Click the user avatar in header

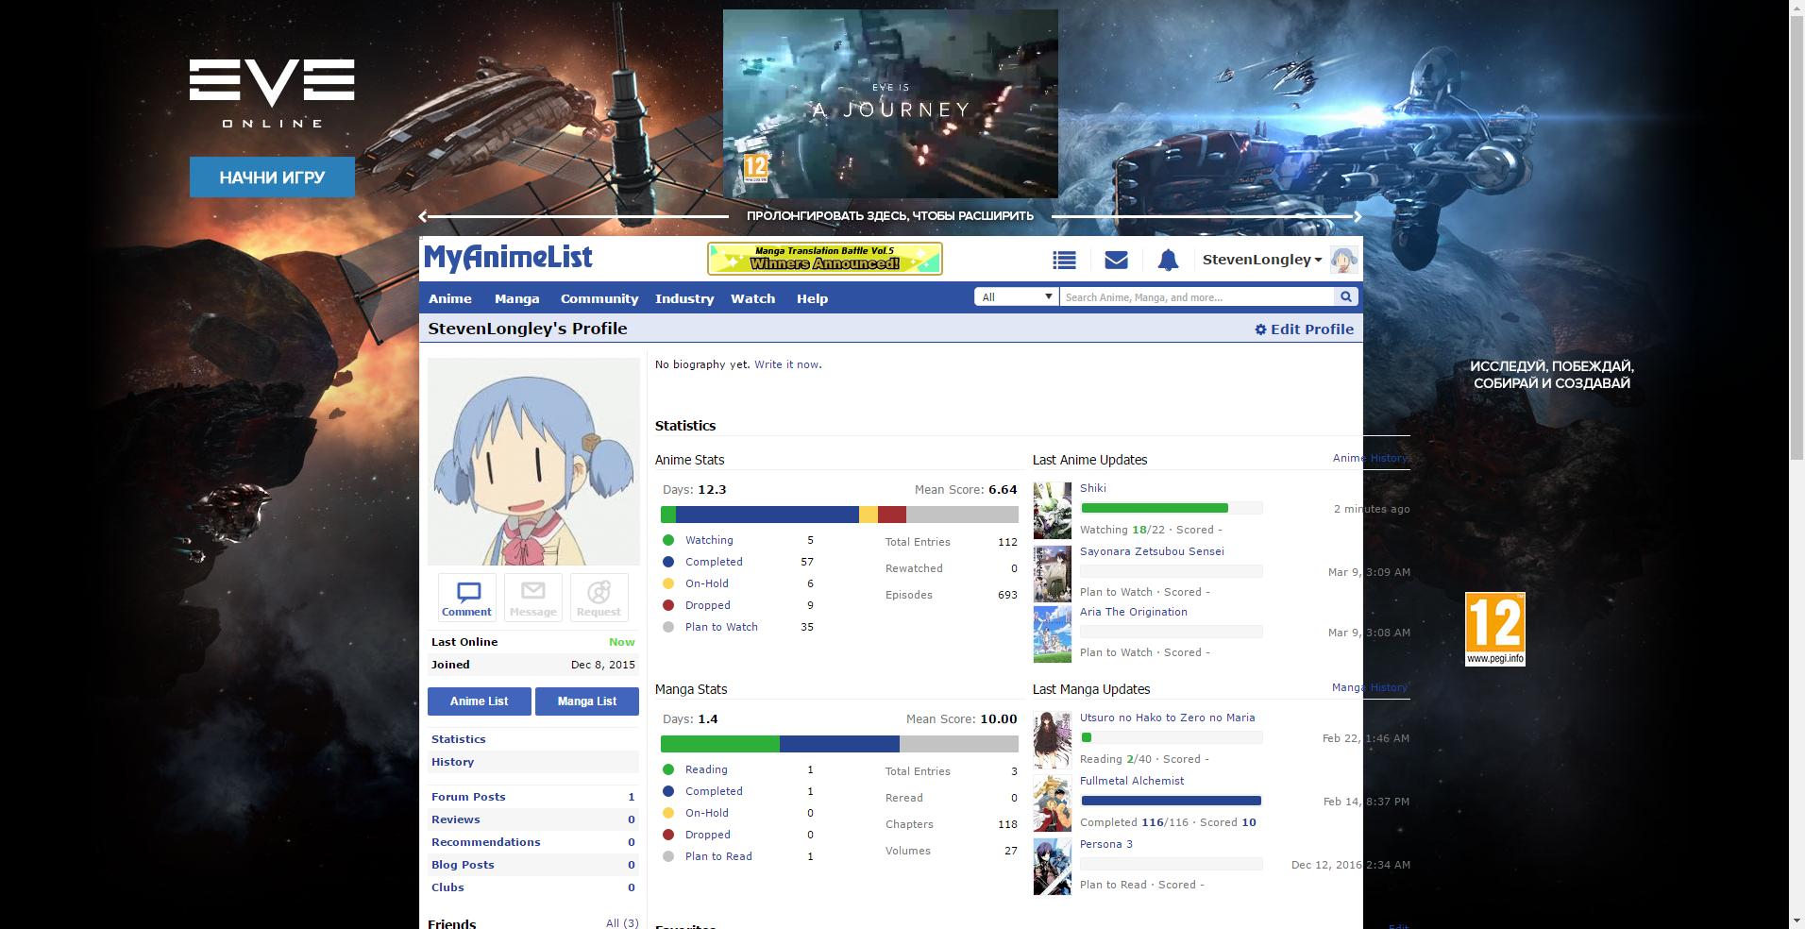1343,260
